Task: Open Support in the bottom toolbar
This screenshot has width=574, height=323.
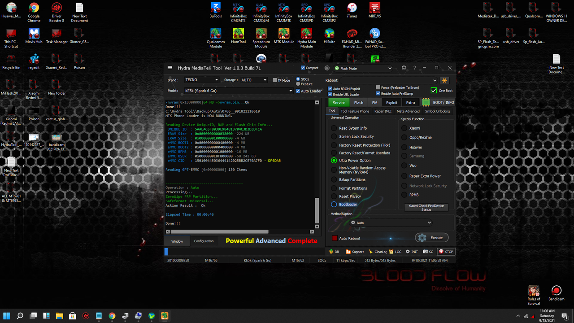Action: (x=355, y=252)
